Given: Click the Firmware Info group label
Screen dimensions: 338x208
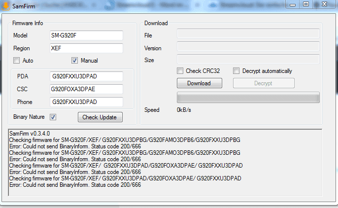Looking at the screenshot, I should click(28, 23).
